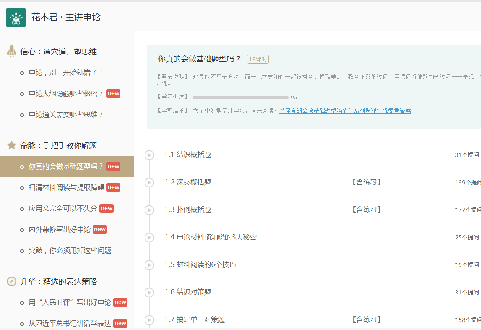481x330 pixels.
Task: Click play icon for 1.7 搞定单一对策题
Action: point(149,320)
